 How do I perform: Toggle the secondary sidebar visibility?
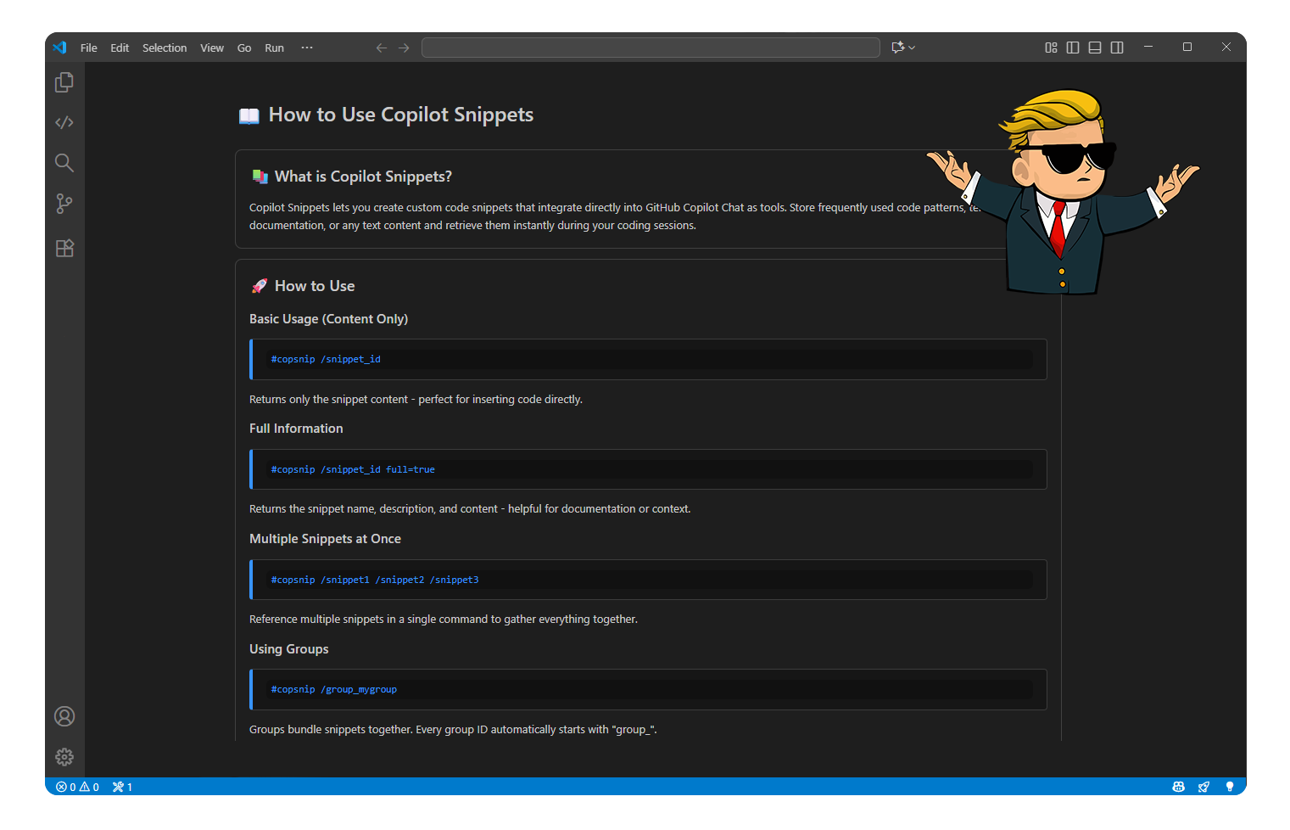1116,47
